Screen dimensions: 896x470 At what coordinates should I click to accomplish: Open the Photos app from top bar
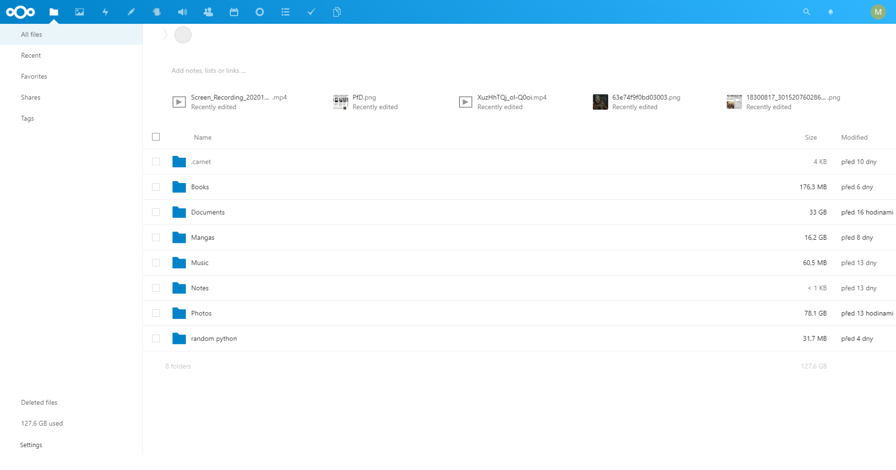80,12
